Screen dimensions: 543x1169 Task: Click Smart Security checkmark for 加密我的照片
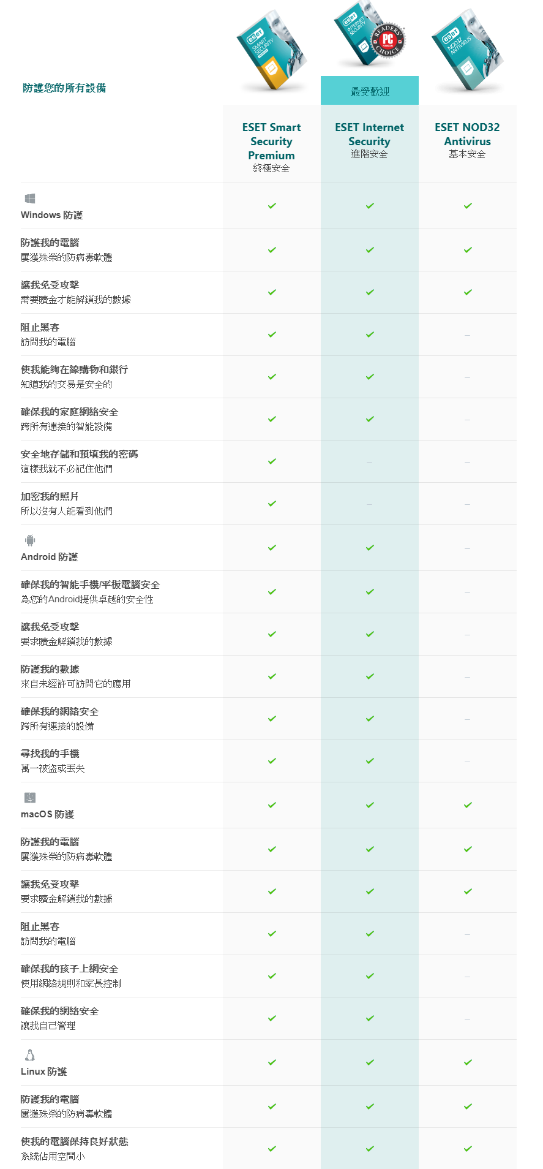272,504
